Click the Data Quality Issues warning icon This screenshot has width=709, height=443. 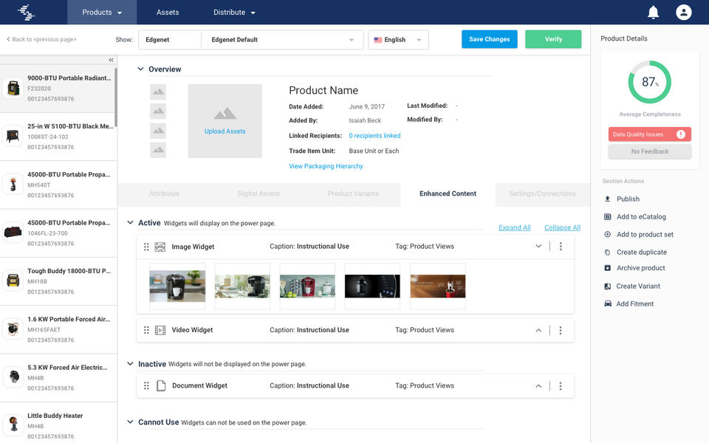680,134
